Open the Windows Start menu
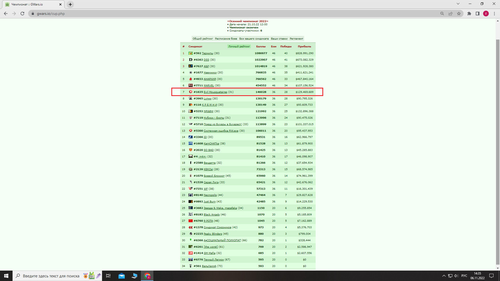500x281 pixels. click(6, 276)
